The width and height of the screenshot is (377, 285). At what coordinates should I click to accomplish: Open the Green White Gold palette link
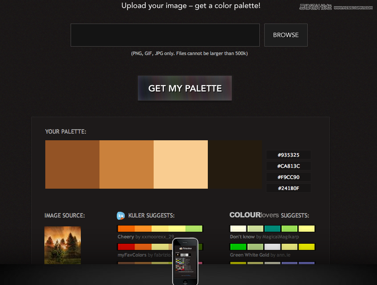click(x=260, y=255)
